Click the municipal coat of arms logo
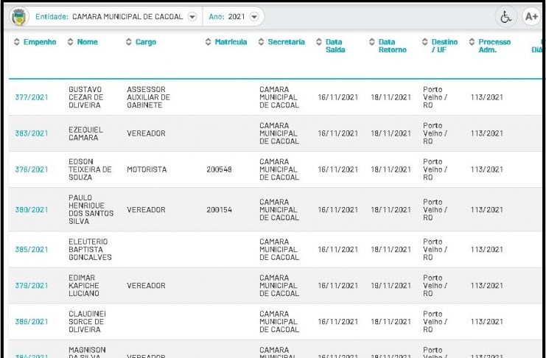The height and width of the screenshot is (358, 546). [x=18, y=17]
